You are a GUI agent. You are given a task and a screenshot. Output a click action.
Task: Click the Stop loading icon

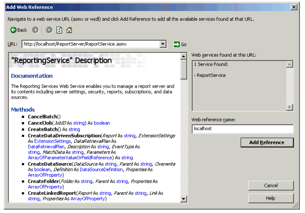(49, 30)
